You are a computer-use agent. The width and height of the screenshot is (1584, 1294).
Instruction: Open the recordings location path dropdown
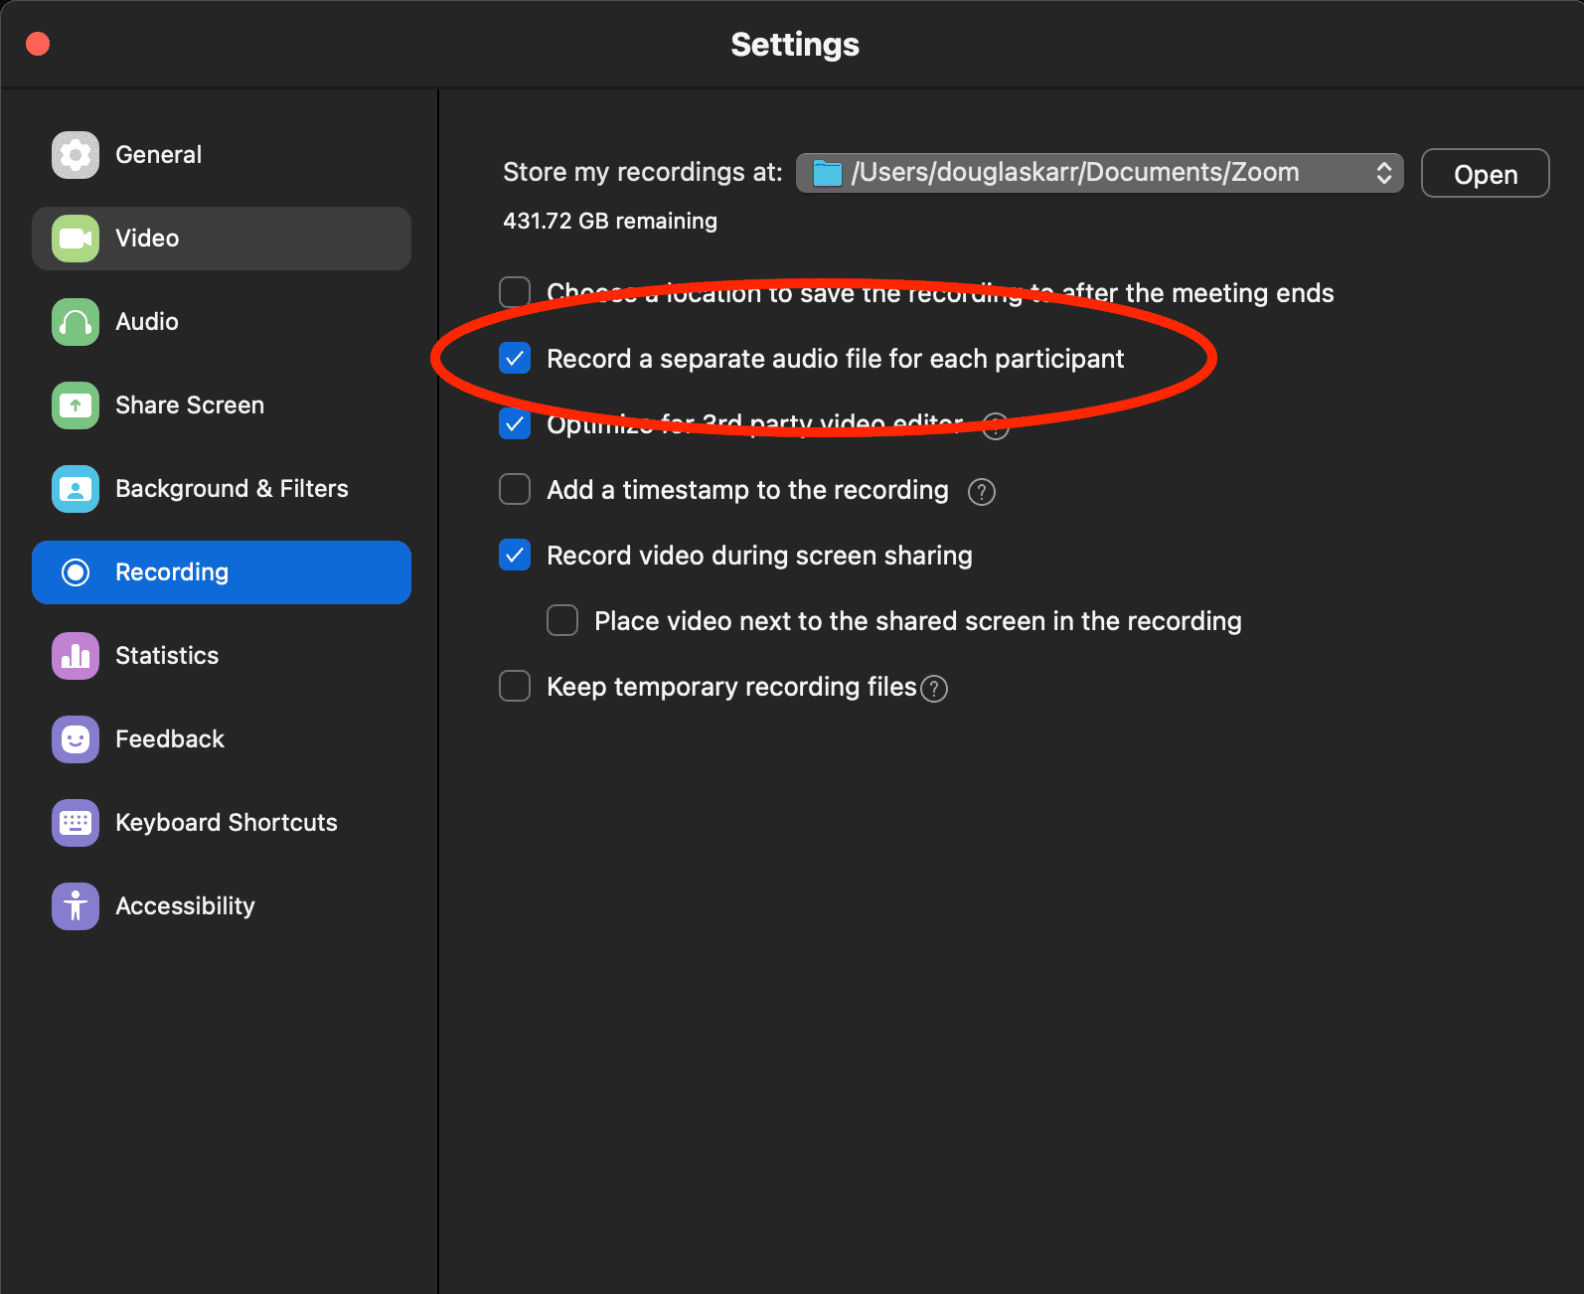coord(1099,173)
